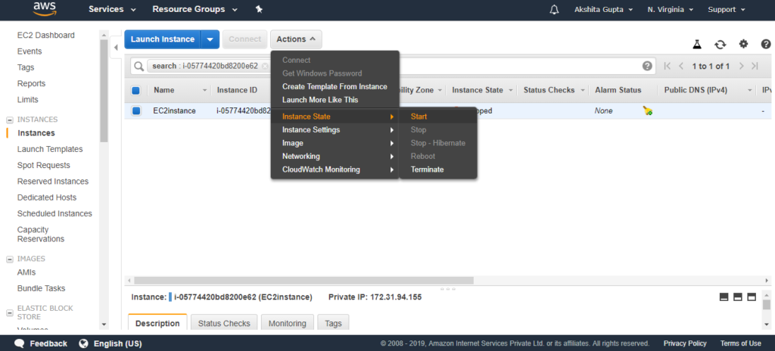775x351 pixels.
Task: Set the details pane to half height
Action: (x=738, y=297)
